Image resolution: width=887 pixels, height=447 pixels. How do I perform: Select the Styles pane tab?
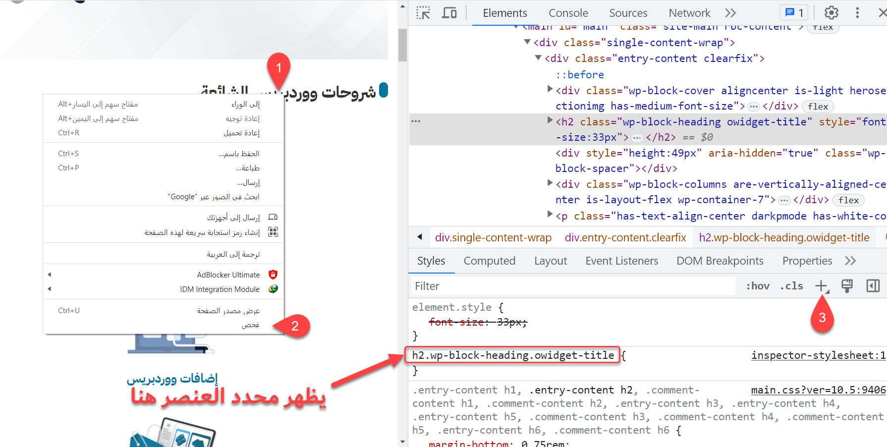[x=431, y=261]
